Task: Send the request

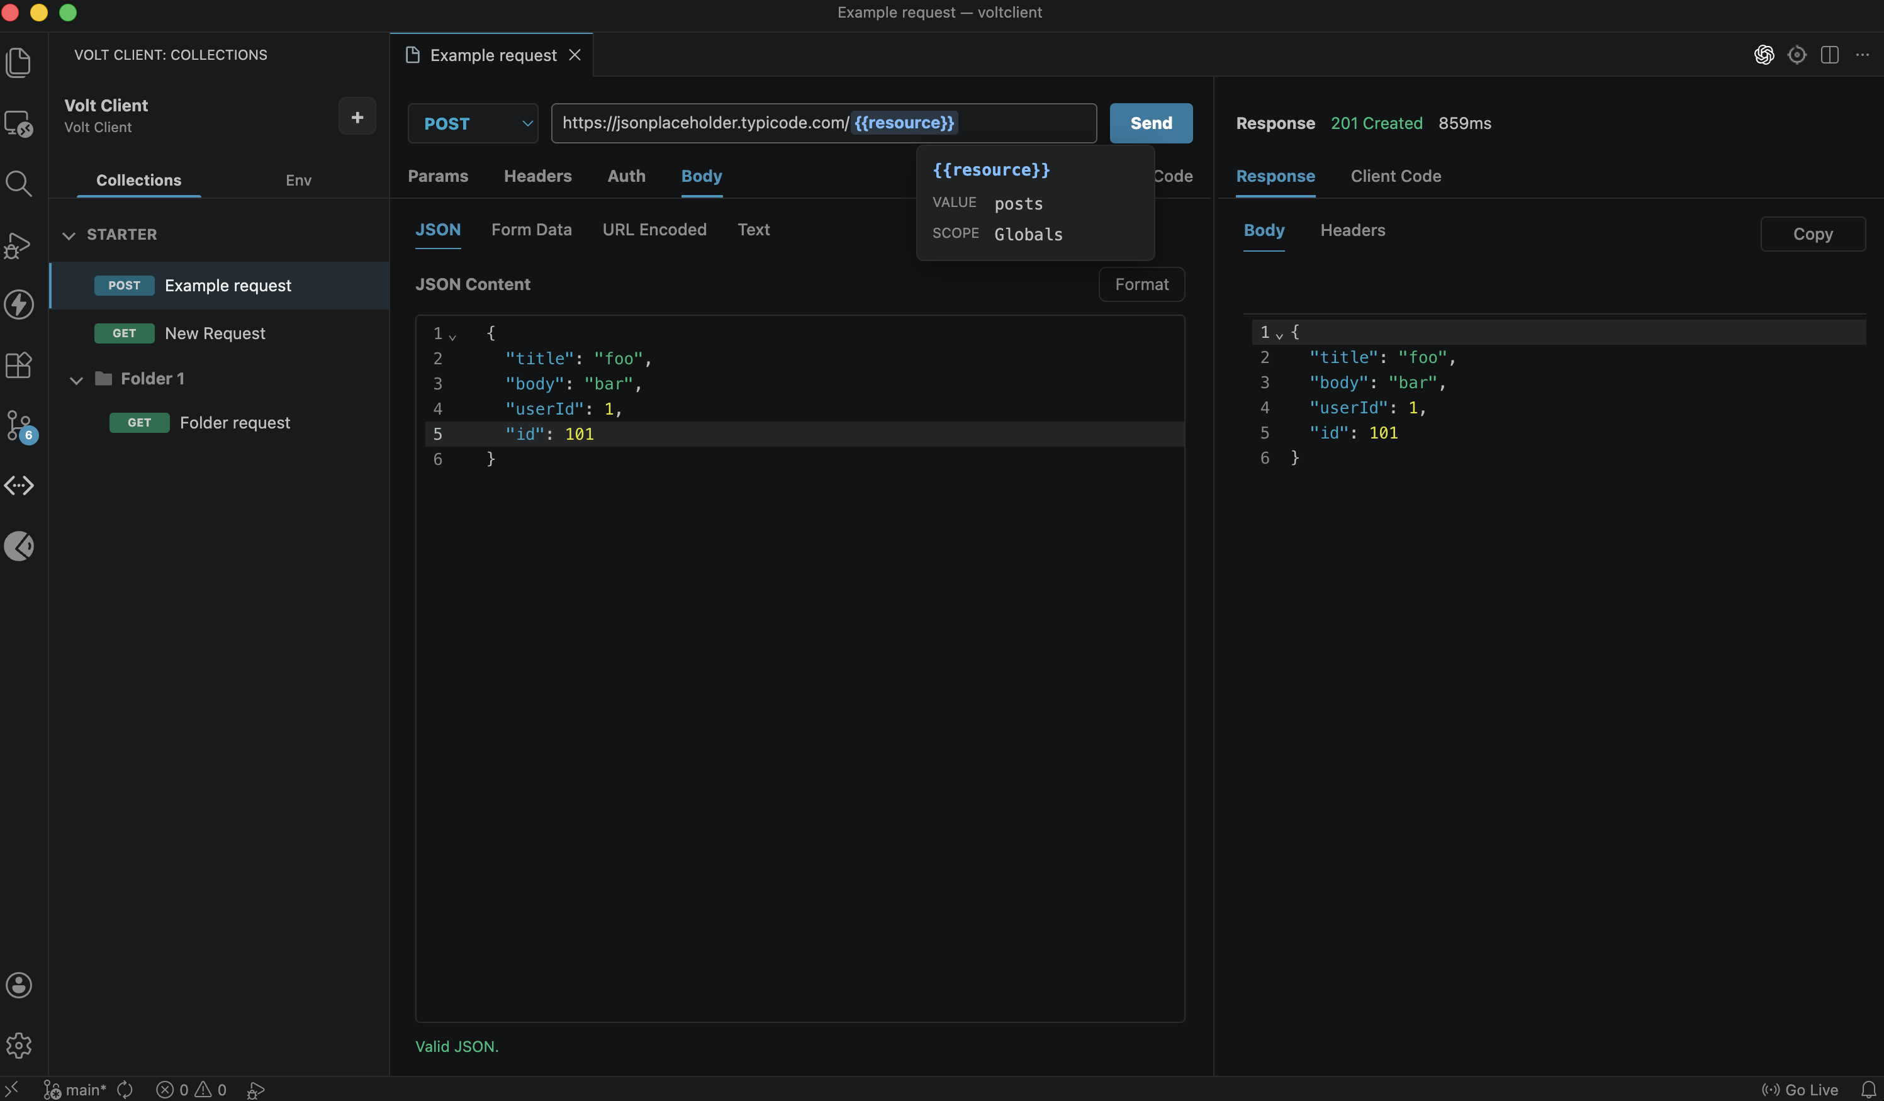Action: (1150, 123)
